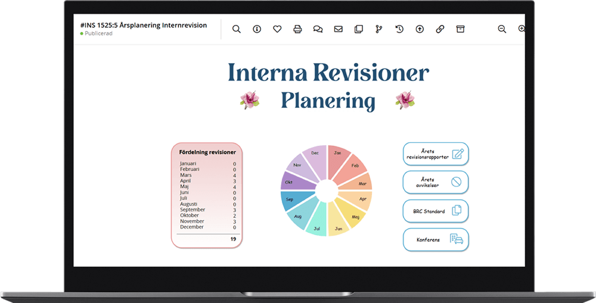Click the Fördelning revisioner summary panel
The height and width of the screenshot is (303, 596).
click(x=207, y=195)
